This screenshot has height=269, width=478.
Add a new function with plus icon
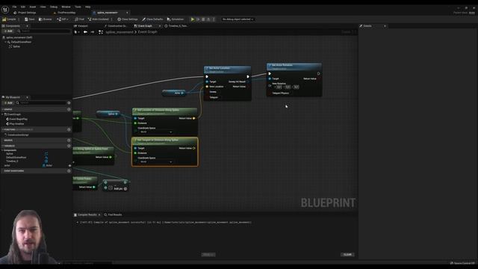point(69,129)
